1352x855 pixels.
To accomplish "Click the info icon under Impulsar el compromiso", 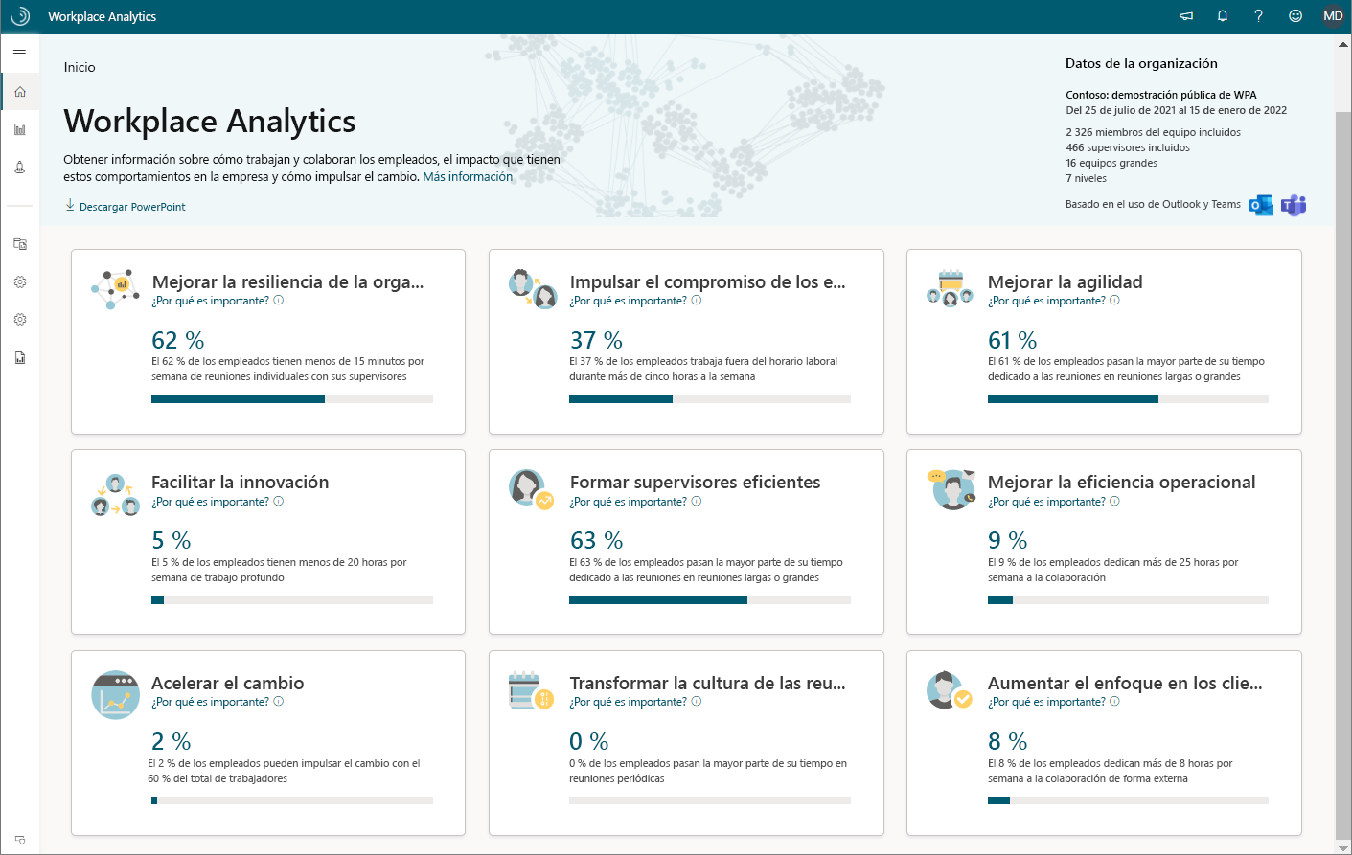I will pyautogui.click(x=697, y=301).
